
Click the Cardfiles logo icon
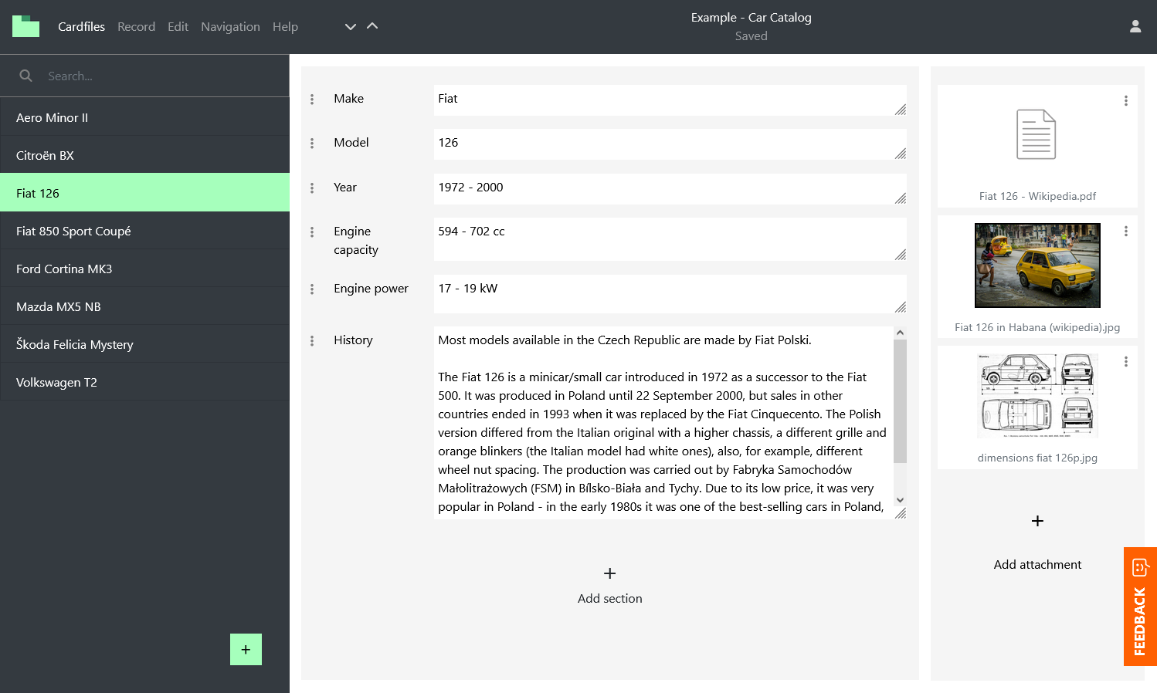25,26
